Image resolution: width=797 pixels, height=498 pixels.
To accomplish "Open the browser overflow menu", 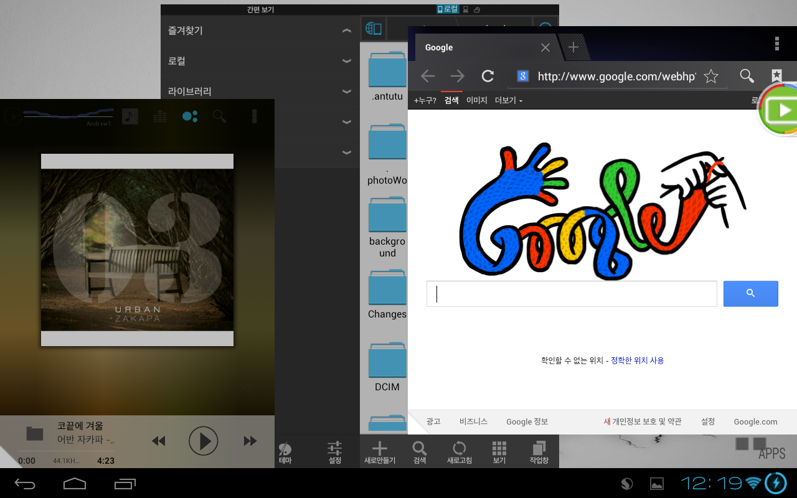I will [x=777, y=43].
